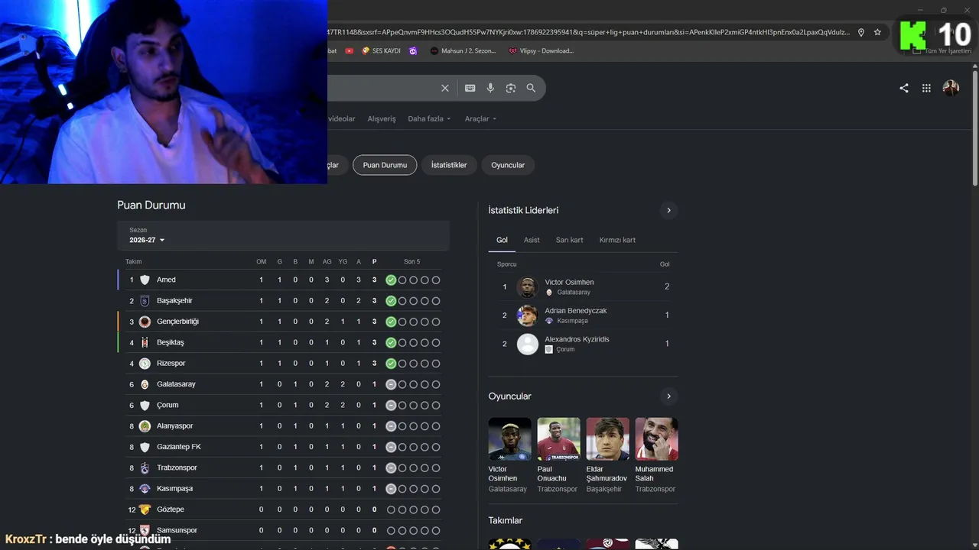Bookmark this page with the star icon
The width and height of the screenshot is (979, 550).
(x=877, y=32)
